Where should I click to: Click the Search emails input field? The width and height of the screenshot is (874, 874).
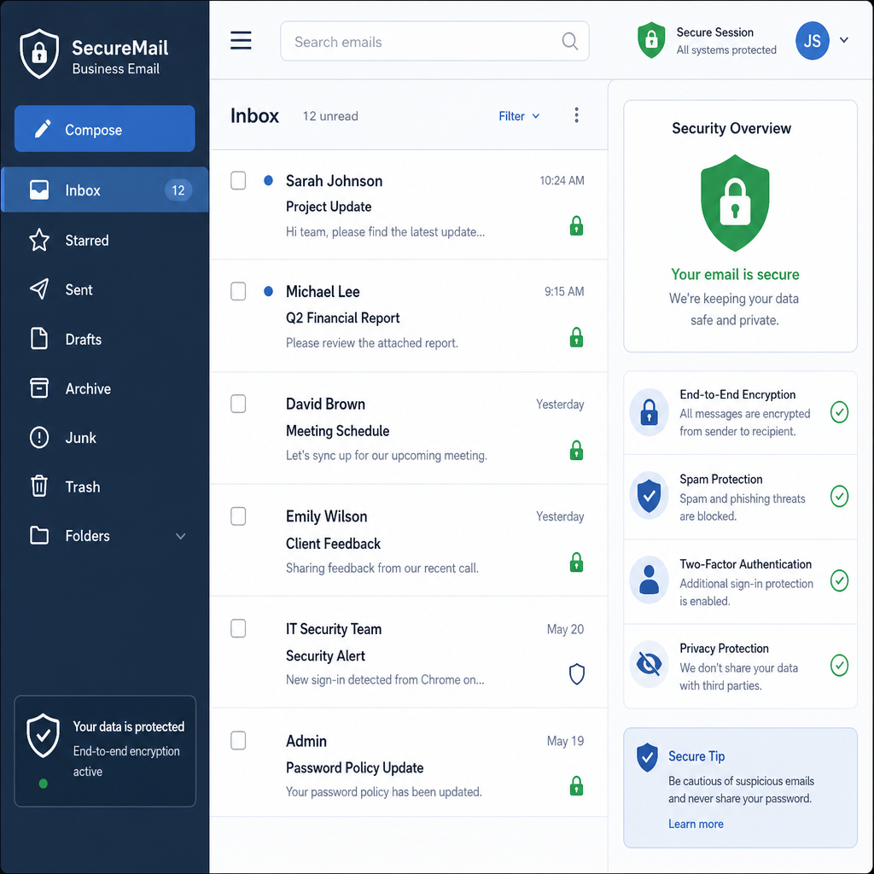434,41
